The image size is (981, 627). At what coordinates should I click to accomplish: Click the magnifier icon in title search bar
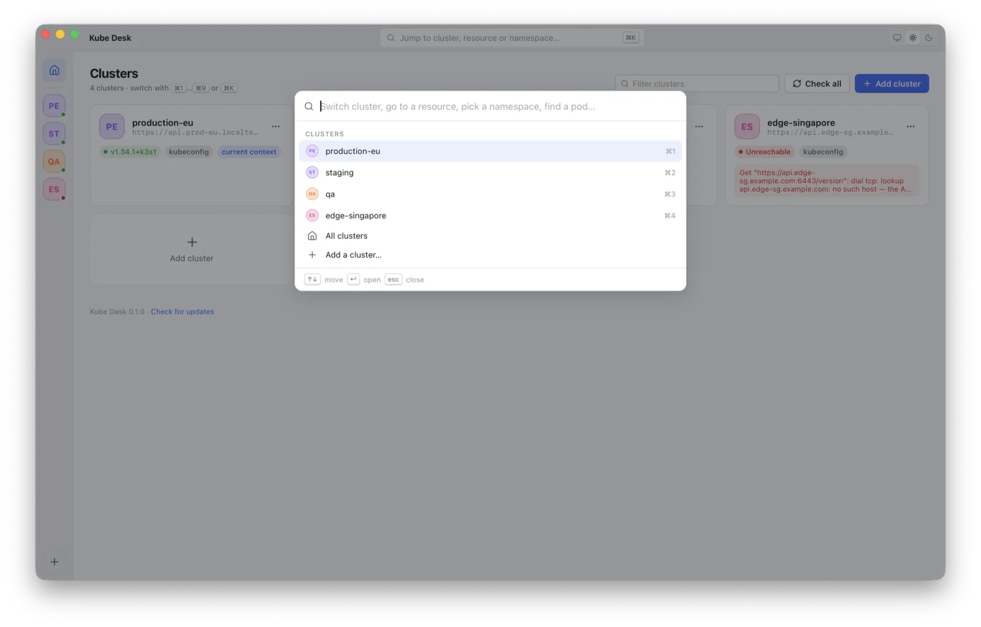tap(391, 37)
